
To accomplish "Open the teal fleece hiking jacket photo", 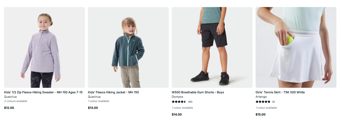I will [128, 47].
